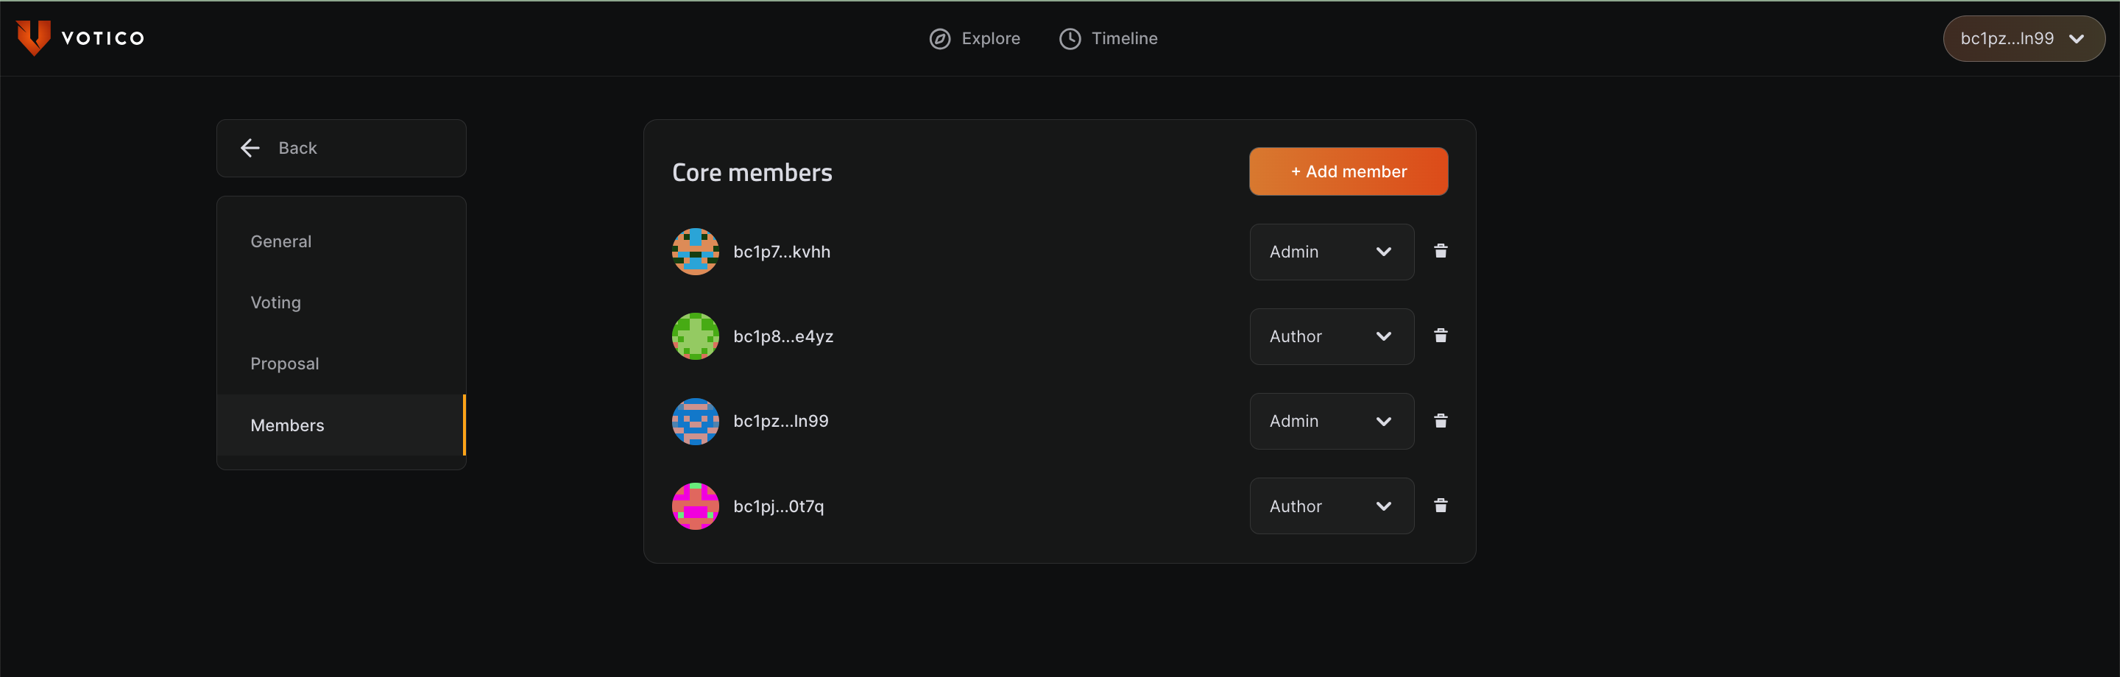The height and width of the screenshot is (677, 2120).
Task: Select the Members sidebar item
Action: (287, 425)
